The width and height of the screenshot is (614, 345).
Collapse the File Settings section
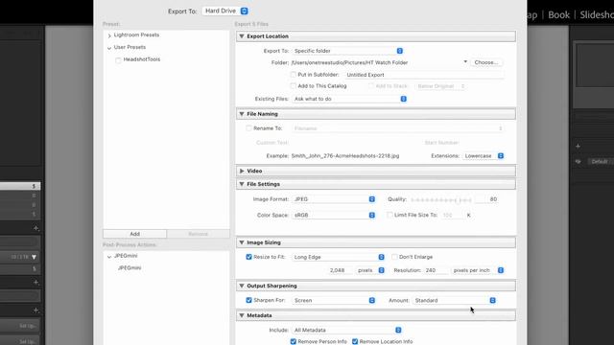click(242, 184)
